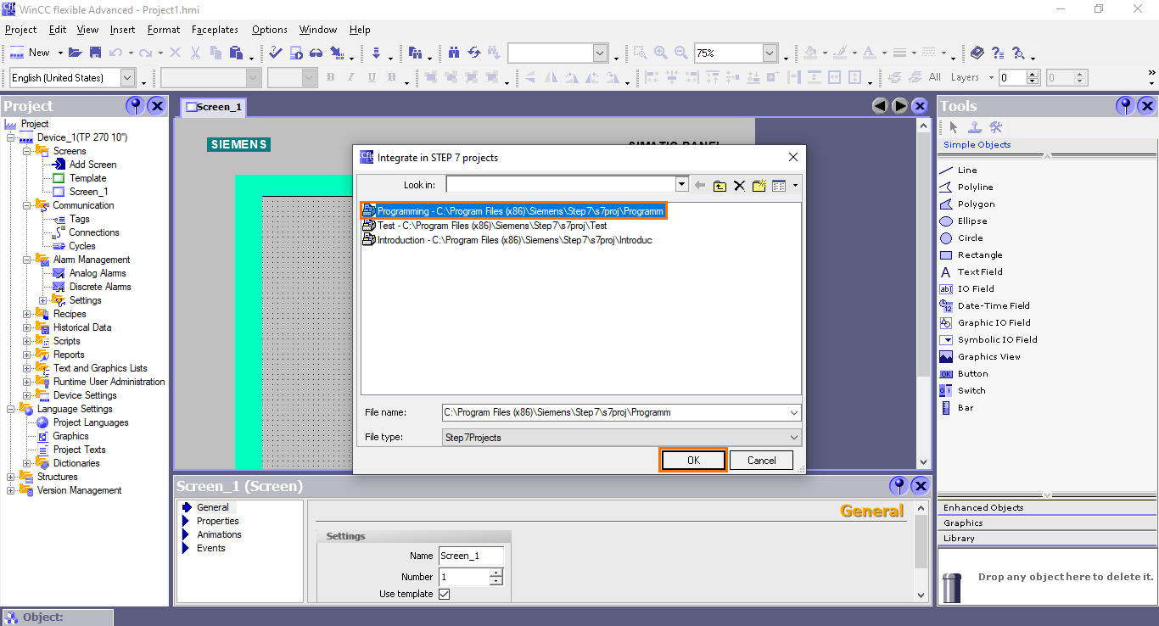1159x626 pixels.
Task: Save project using the floppy disk icon
Action: 95,53
